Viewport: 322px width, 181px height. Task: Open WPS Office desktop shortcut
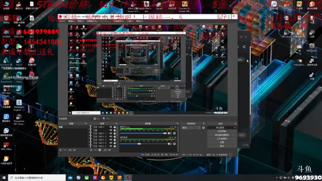click(6, 146)
